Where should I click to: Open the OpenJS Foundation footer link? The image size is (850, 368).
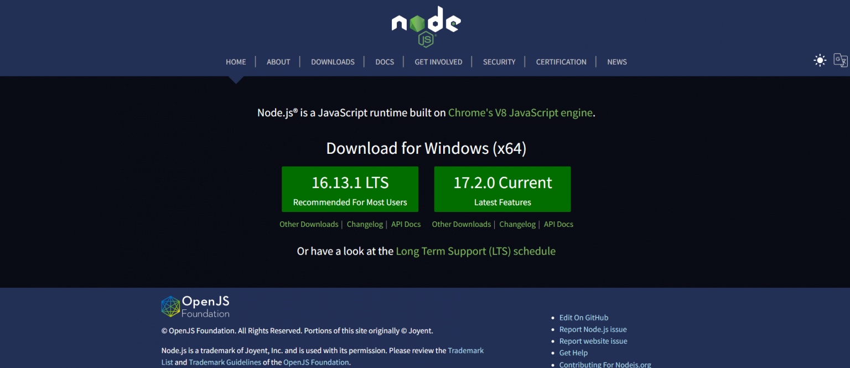coord(316,362)
